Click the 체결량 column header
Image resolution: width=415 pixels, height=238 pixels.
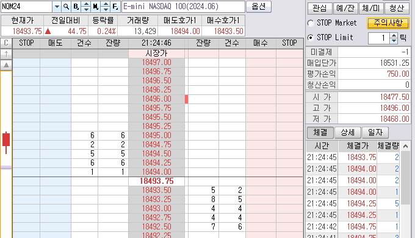click(x=388, y=146)
